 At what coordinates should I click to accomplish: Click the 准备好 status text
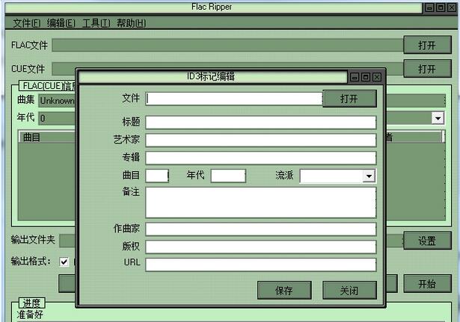tap(30, 315)
